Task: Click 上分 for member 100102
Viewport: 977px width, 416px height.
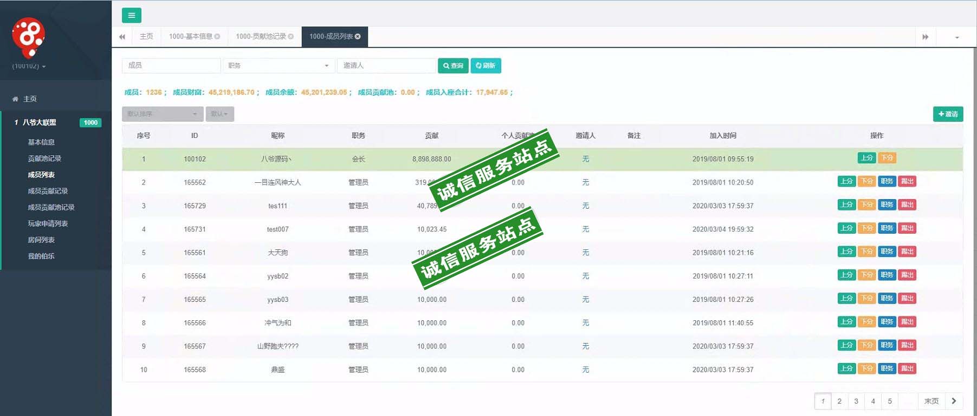Action: coord(866,158)
